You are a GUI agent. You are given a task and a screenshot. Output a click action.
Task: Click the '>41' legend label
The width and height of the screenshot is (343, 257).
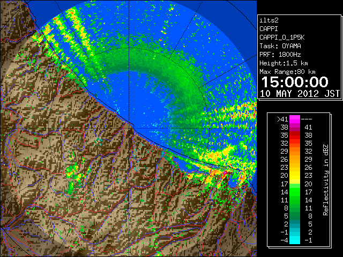click(282, 119)
